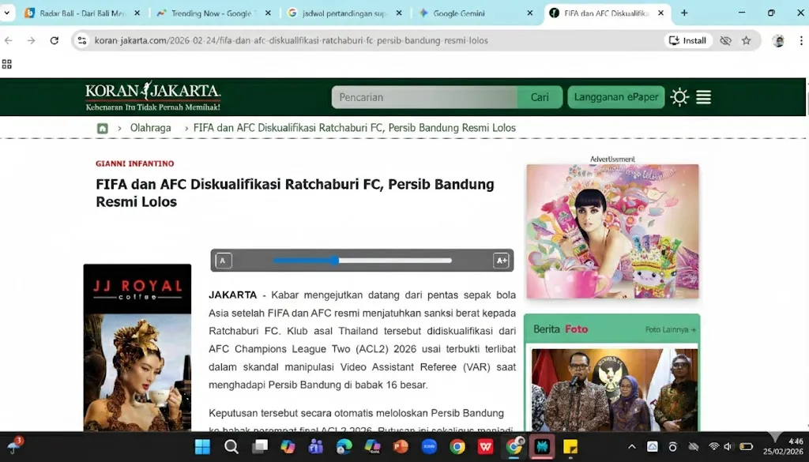The width and height of the screenshot is (809, 462).
Task: Bookmark this page with the star icon
Action: tap(746, 40)
